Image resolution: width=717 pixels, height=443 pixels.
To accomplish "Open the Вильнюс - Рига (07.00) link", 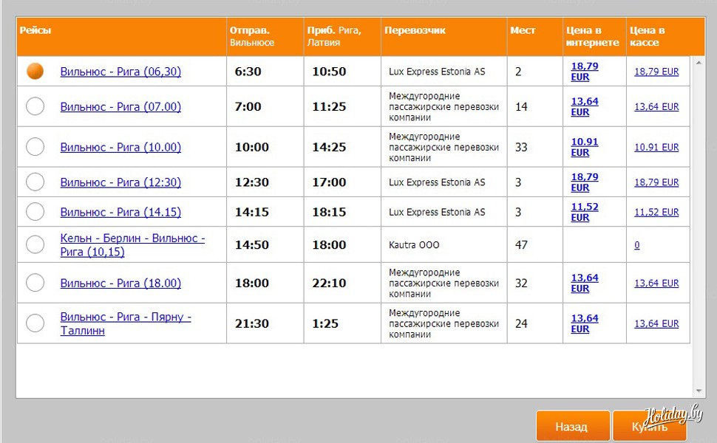I will point(120,106).
